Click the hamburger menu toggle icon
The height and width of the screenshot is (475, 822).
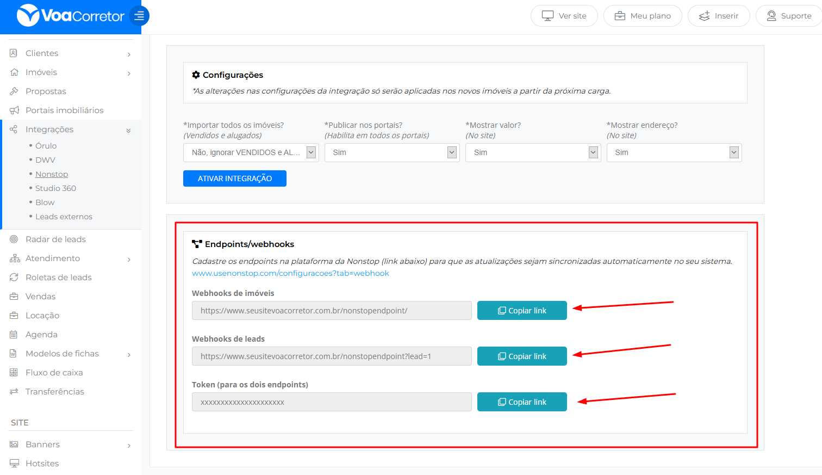coord(139,16)
